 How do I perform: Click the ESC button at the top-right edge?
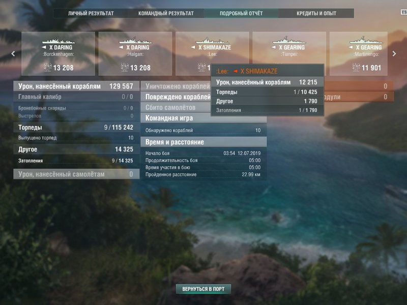tap(404, 12)
